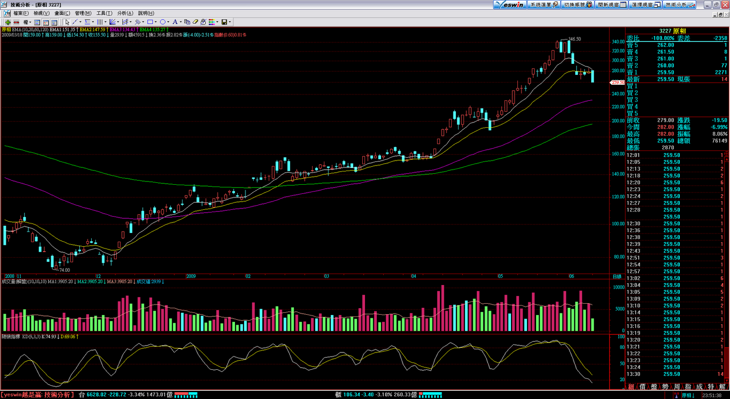Switch to the 勢 tab
Screen dimensions: 730x399
point(665,387)
